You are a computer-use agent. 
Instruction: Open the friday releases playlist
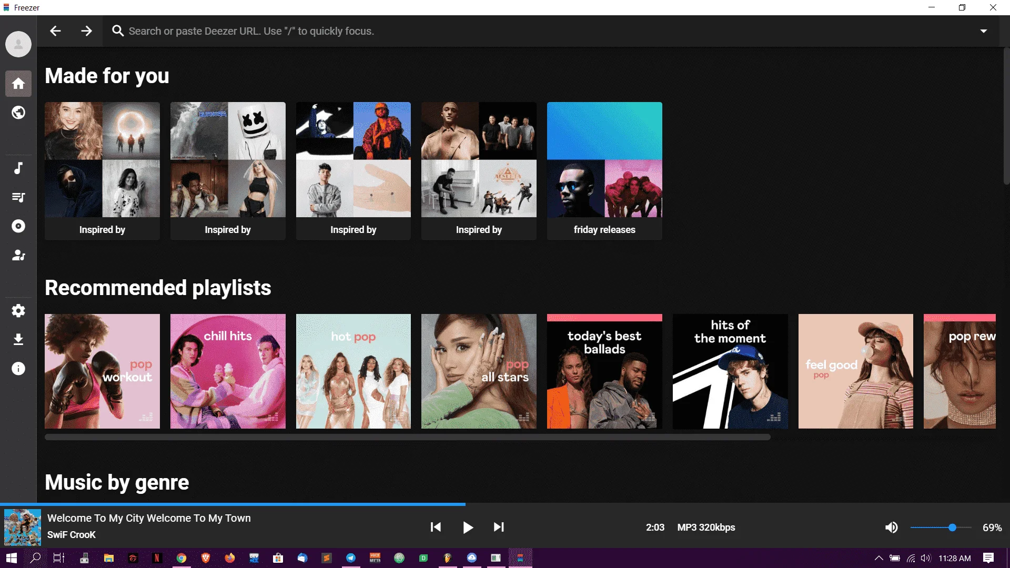click(x=604, y=171)
